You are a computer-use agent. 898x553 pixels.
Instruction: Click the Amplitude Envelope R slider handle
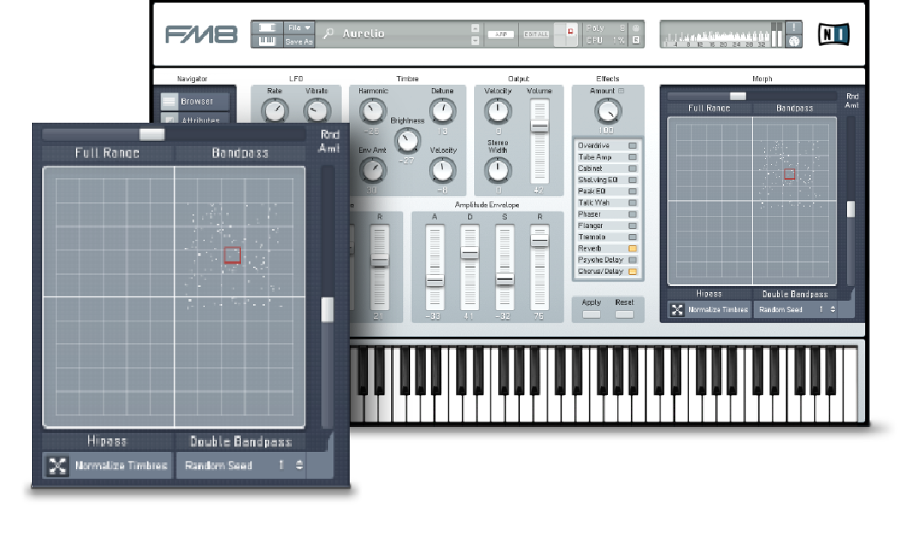coord(540,241)
